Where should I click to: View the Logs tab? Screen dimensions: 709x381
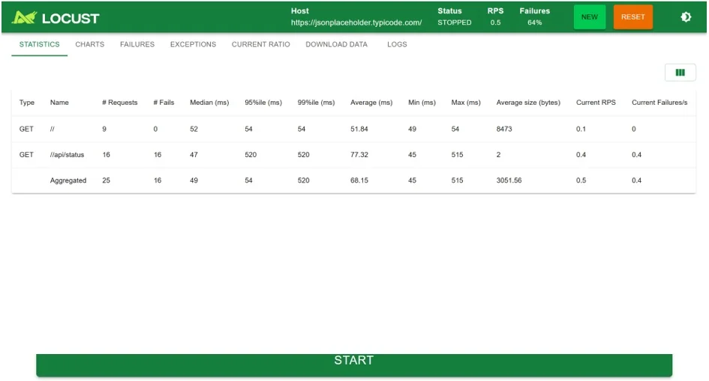coord(397,44)
